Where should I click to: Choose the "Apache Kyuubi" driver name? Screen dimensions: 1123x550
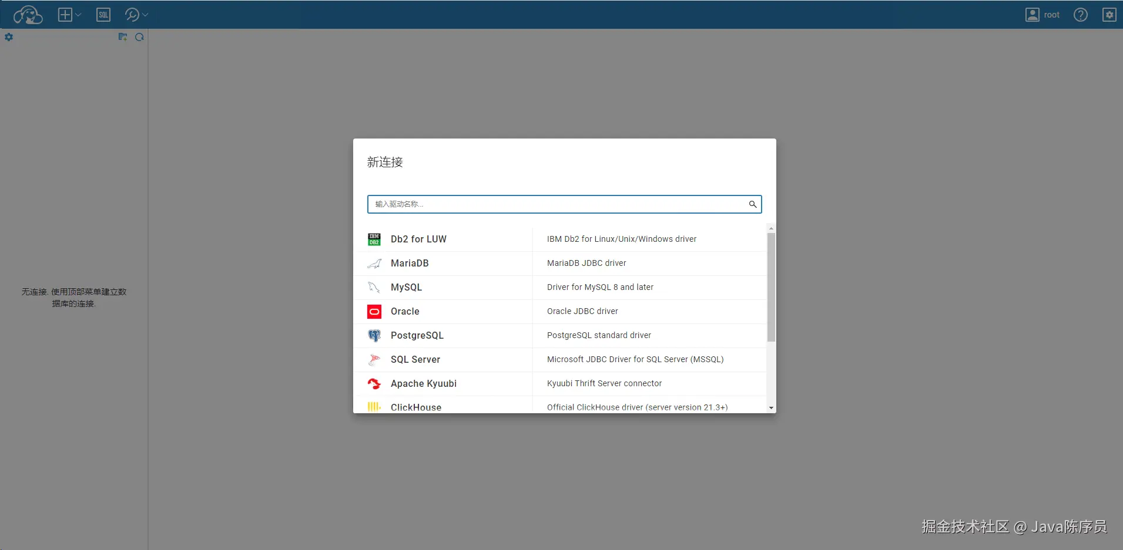click(424, 383)
